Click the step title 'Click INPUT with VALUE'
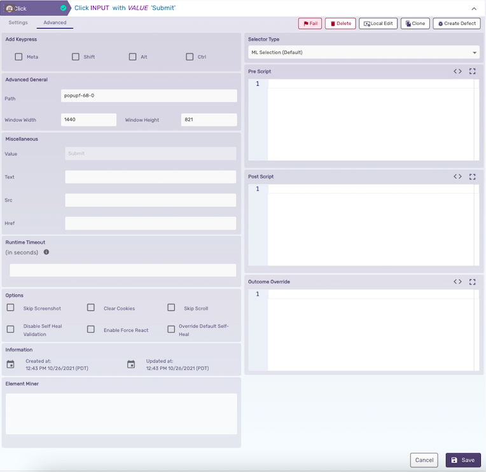This screenshot has height=472, width=486. (x=125, y=8)
